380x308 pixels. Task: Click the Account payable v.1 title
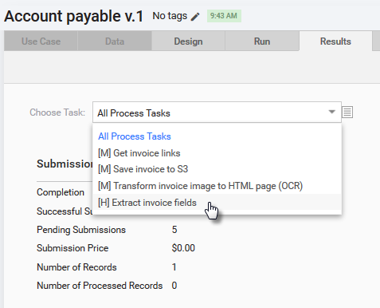click(x=73, y=16)
